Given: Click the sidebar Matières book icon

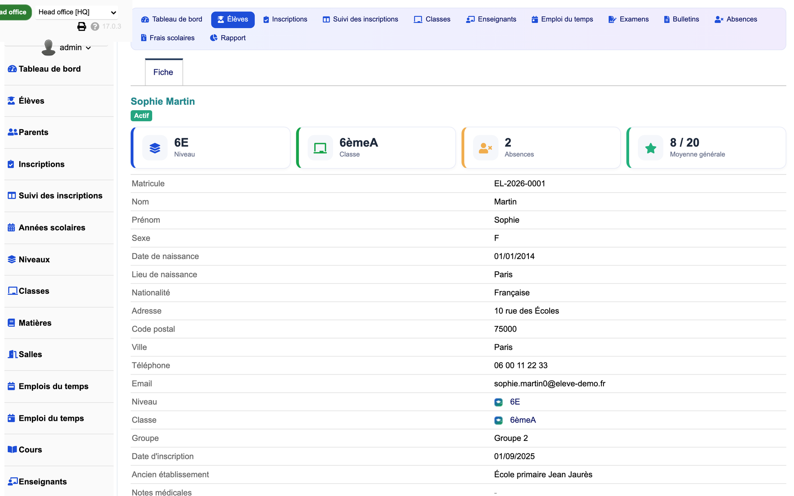Looking at the screenshot, I should pyautogui.click(x=11, y=323).
